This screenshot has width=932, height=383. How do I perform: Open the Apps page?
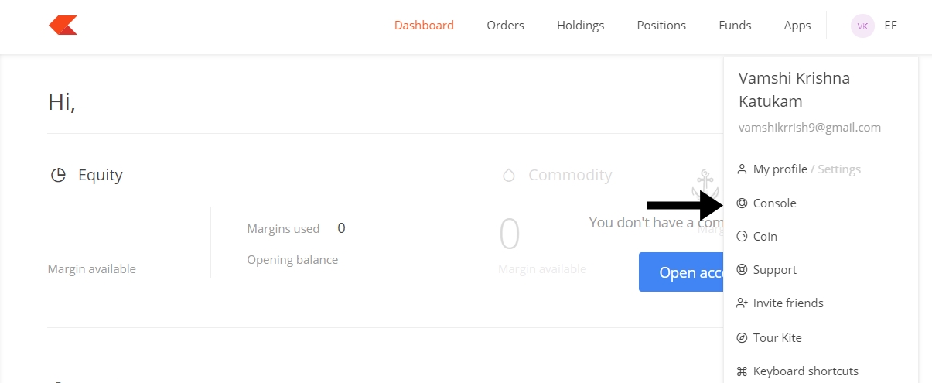[797, 26]
